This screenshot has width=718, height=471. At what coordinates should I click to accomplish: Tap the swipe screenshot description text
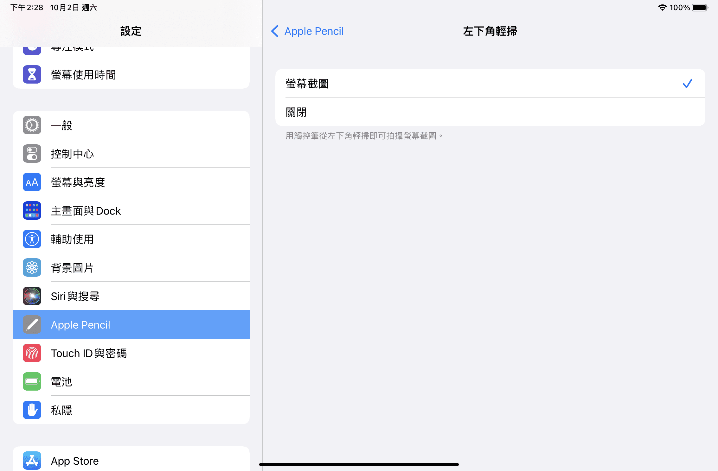point(364,136)
